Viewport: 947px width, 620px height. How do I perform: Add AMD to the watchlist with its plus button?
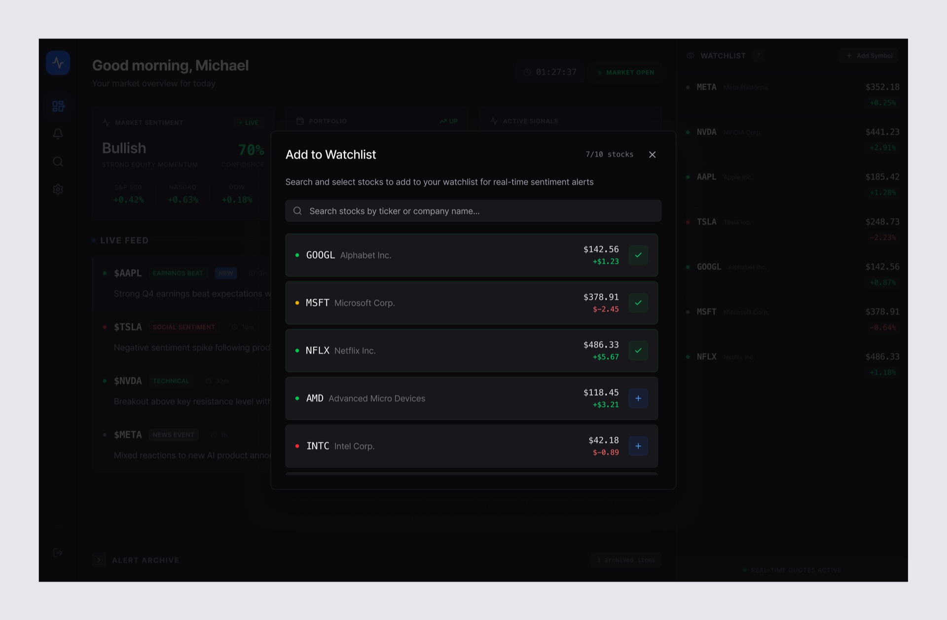(x=638, y=398)
